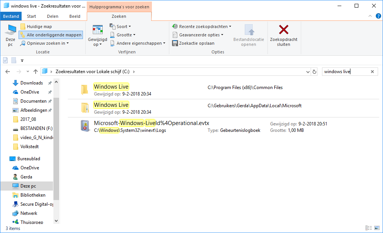
Task: Open BESTANDEN (F:) drive in sidebar
Action: point(36,128)
